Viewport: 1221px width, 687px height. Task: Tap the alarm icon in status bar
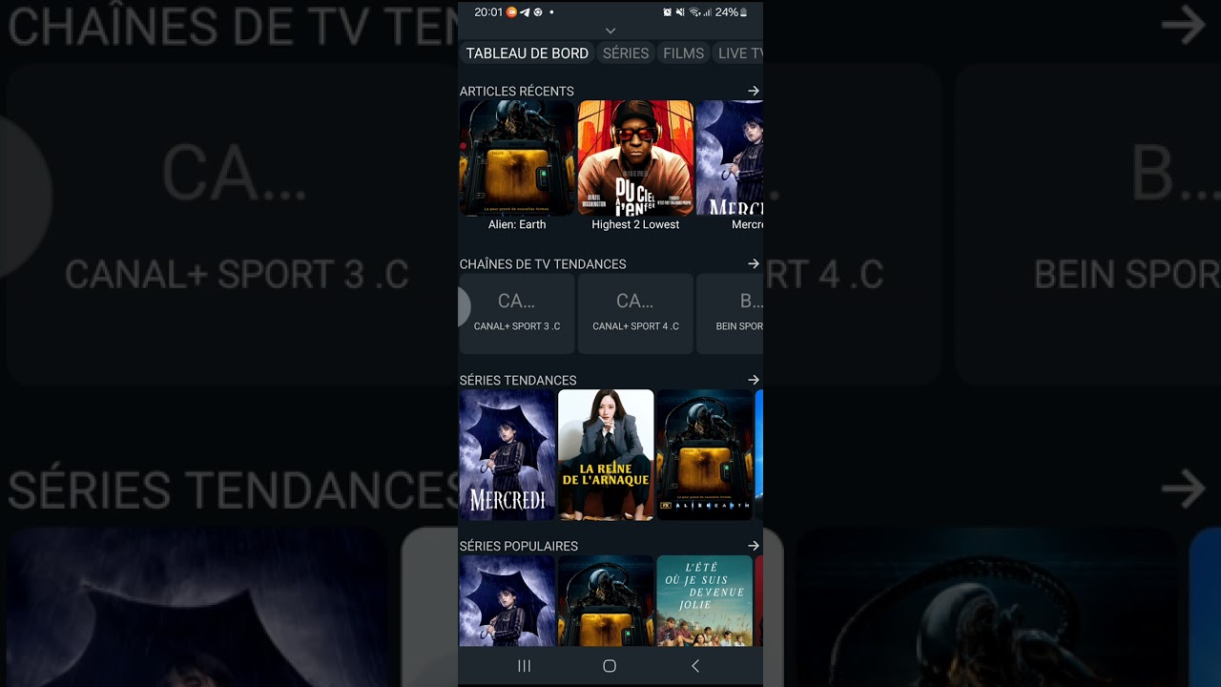[668, 12]
